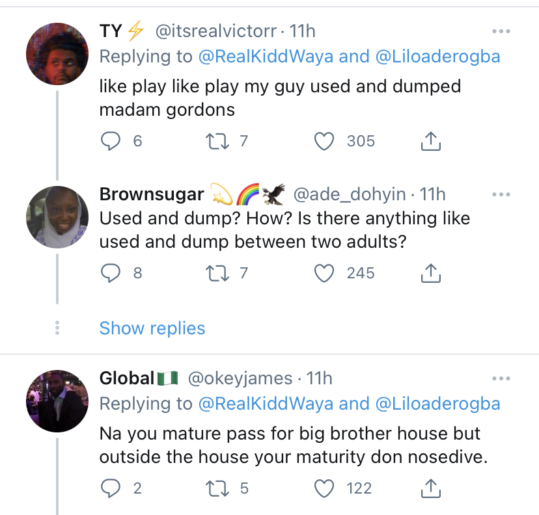Open more options on Global's tweet
Screen dimensions: 539x515
point(501,378)
